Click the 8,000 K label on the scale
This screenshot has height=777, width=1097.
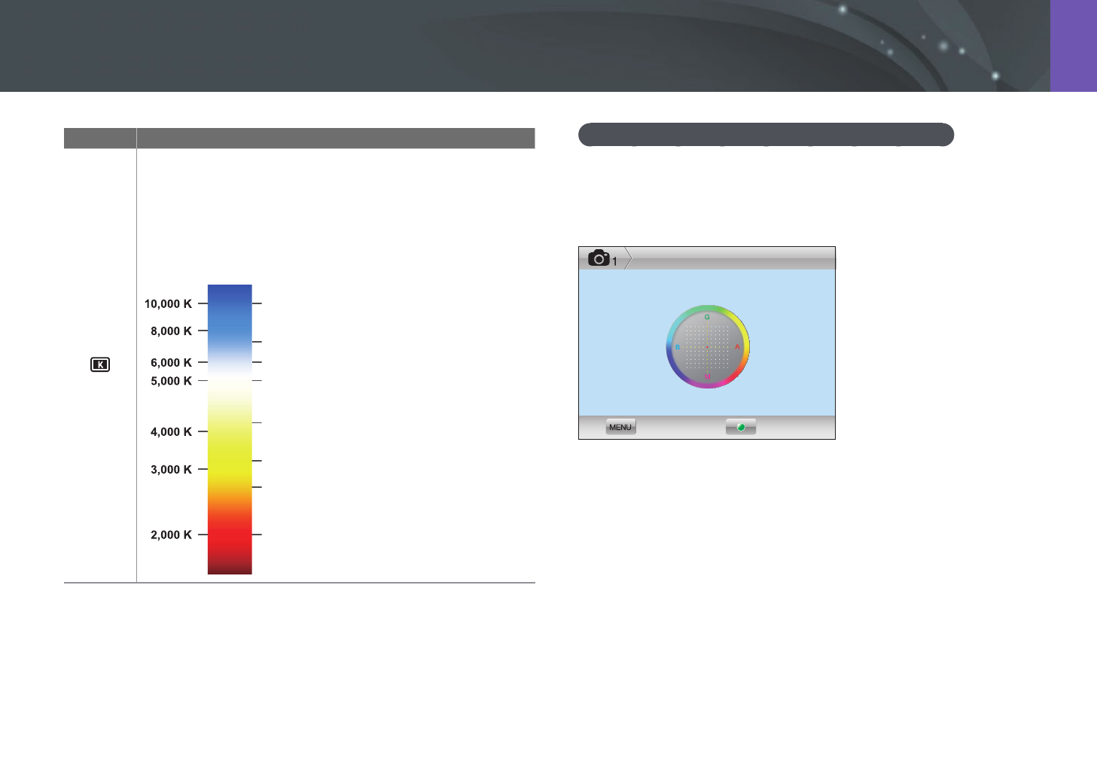coord(171,331)
